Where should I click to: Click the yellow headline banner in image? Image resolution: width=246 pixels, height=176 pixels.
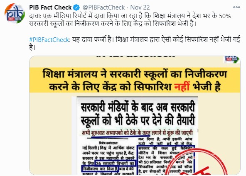click(135, 80)
